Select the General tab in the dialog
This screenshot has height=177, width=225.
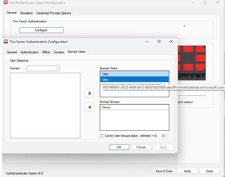click(x=12, y=52)
